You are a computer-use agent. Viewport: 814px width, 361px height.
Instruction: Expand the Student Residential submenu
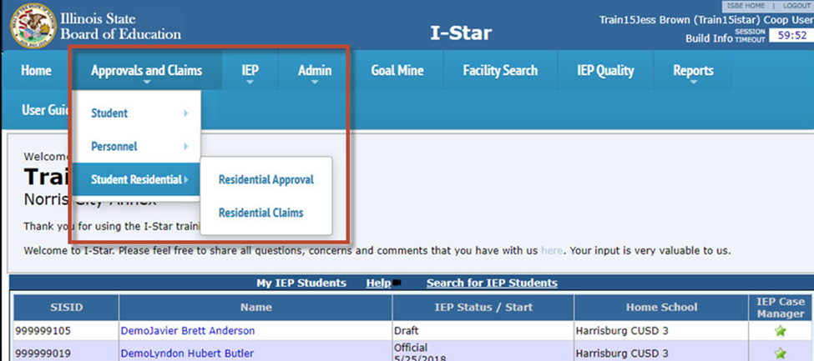[x=136, y=179]
